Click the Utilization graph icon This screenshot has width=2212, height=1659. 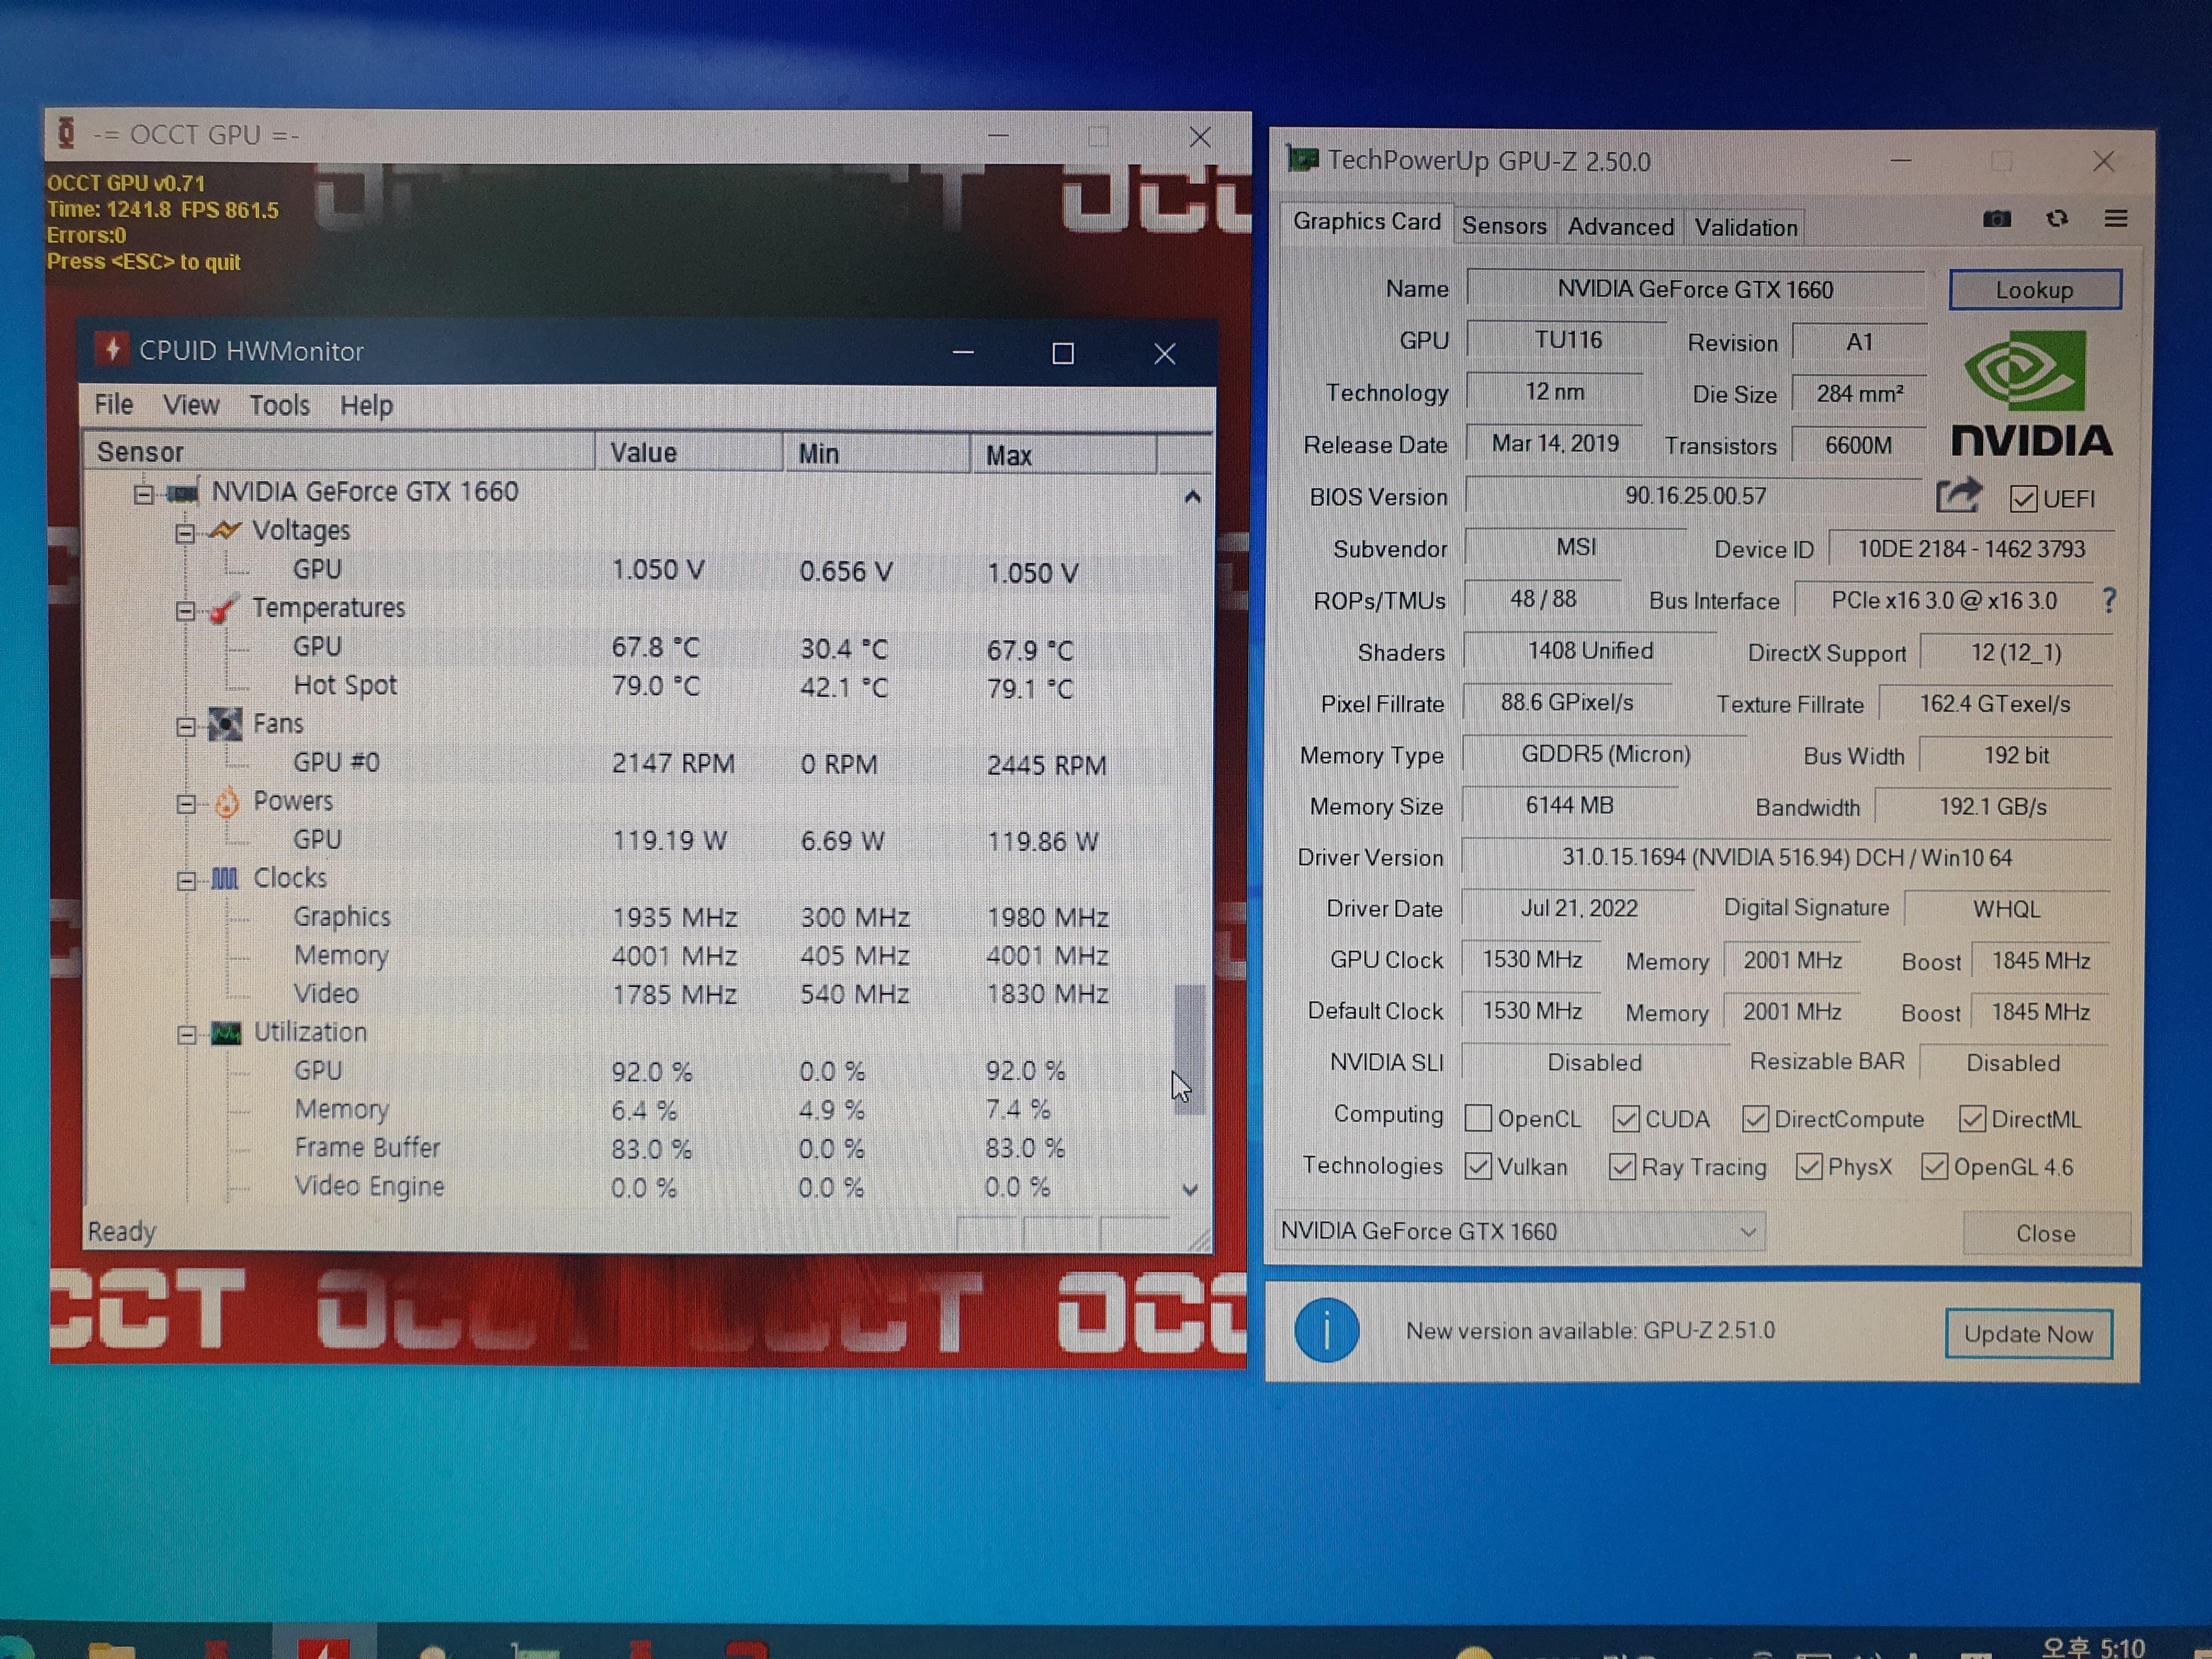coord(226,1033)
